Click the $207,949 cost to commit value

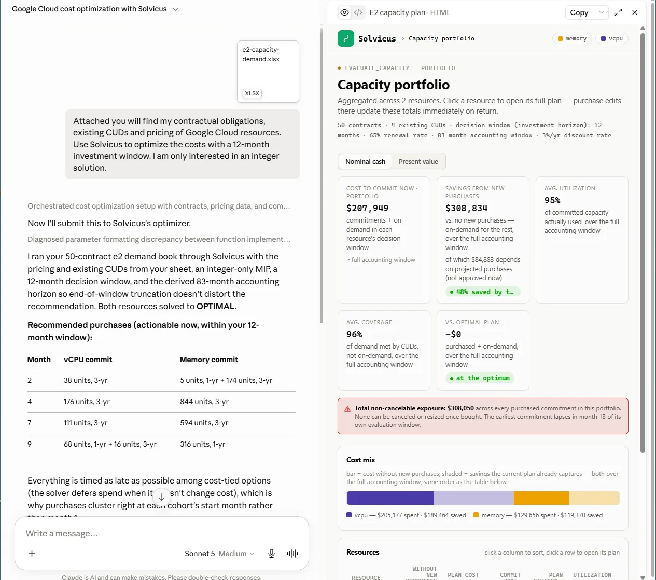tap(367, 208)
